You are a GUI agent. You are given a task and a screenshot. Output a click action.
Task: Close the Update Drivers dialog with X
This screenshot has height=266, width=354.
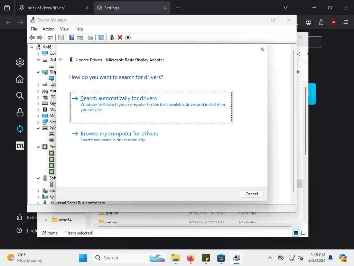[262, 49]
